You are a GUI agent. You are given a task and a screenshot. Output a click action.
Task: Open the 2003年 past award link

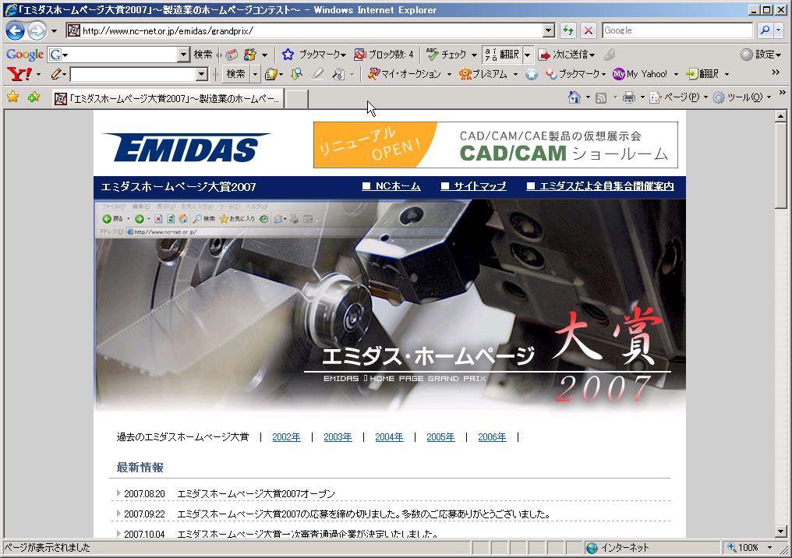[338, 436]
